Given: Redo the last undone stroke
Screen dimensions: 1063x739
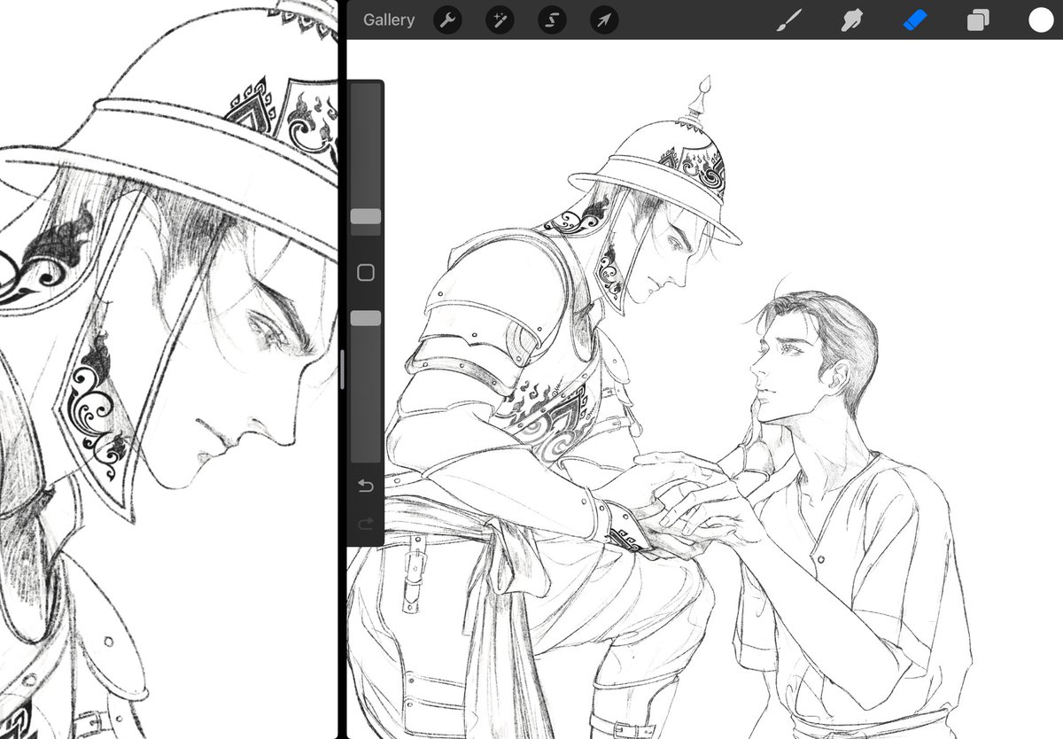Looking at the screenshot, I should pyautogui.click(x=366, y=525).
